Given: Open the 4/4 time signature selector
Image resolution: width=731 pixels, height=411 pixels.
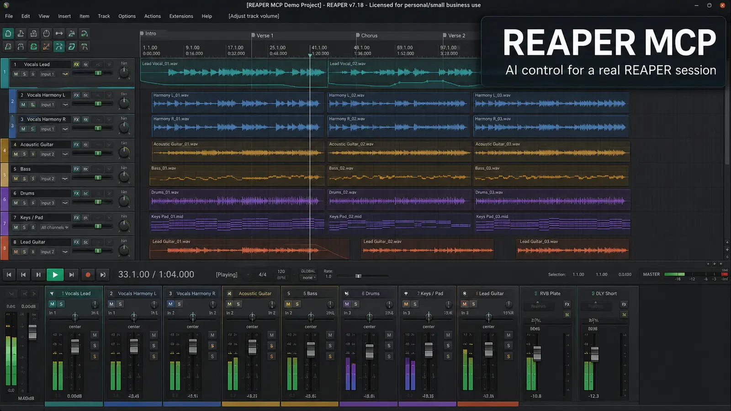Looking at the screenshot, I should pyautogui.click(x=262, y=274).
